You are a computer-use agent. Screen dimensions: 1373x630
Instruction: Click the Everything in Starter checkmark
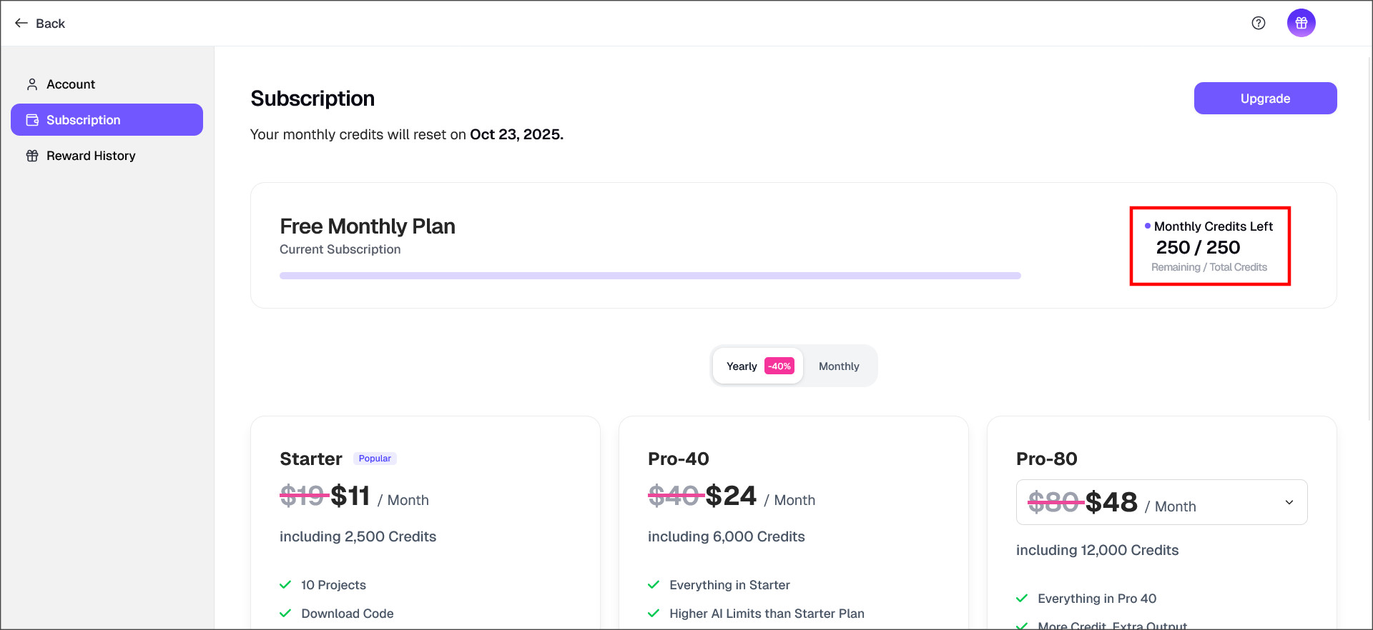point(654,585)
